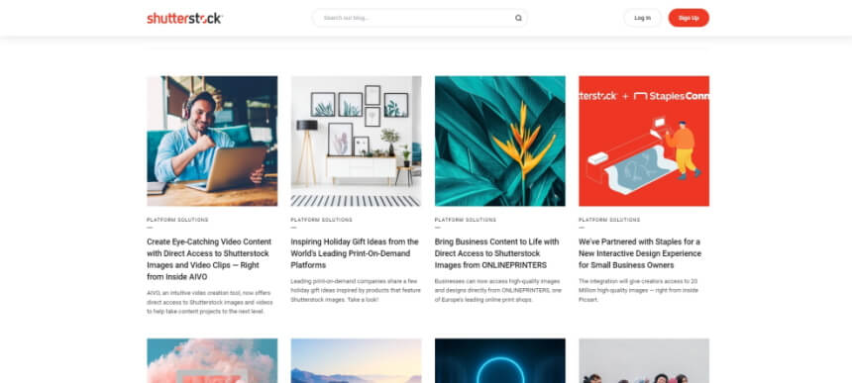This screenshot has height=383, width=852.
Task: Click Platform Solutions tag above ONLINEPRINTERS article
Action: [466, 220]
